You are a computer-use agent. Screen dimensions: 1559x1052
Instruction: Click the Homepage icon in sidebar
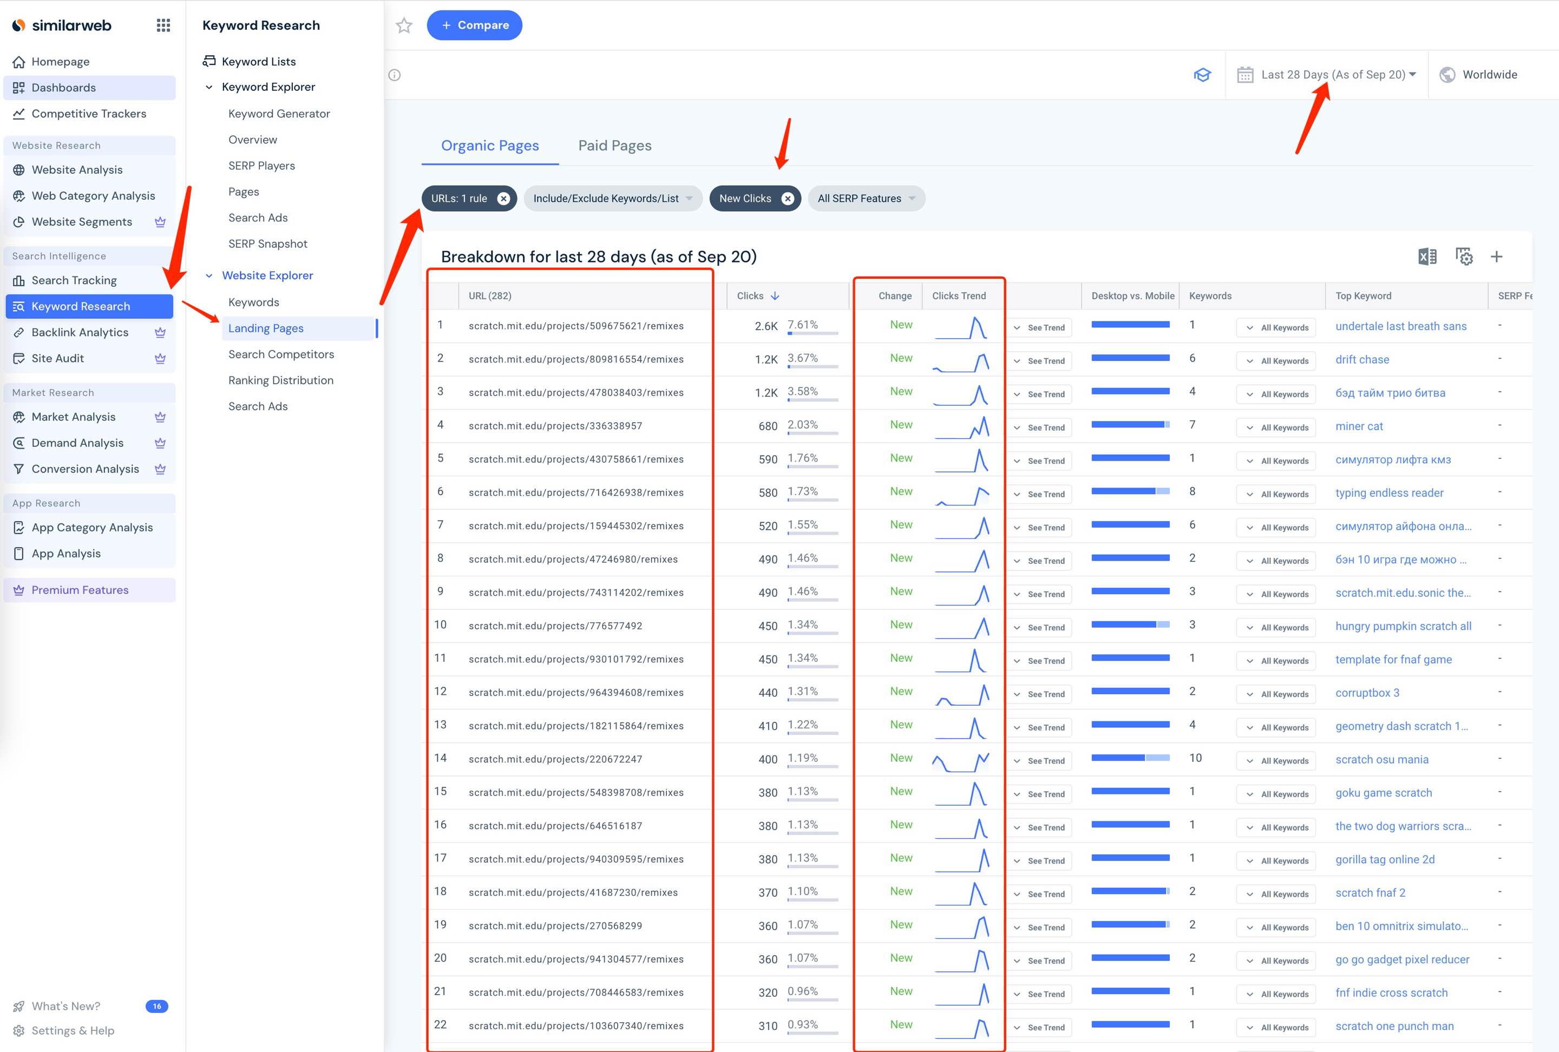(19, 62)
